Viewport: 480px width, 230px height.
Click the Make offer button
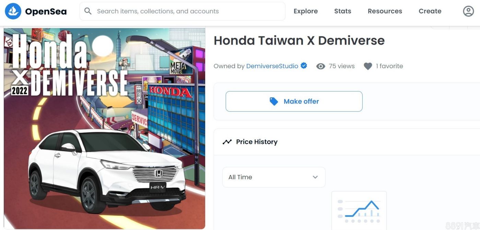[x=294, y=101]
